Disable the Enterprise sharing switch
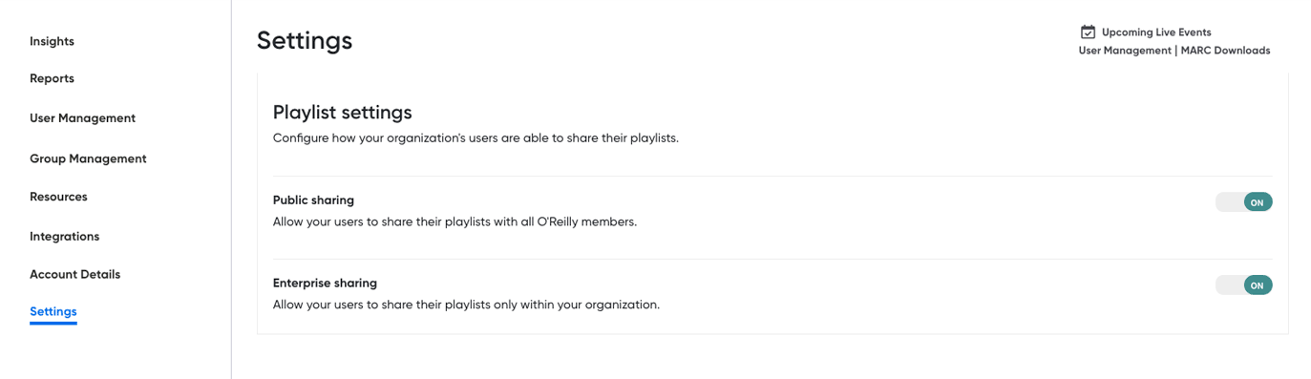 (1243, 285)
